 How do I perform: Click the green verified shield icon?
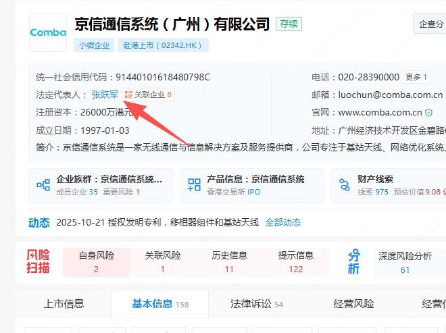pyautogui.click(x=428, y=113)
